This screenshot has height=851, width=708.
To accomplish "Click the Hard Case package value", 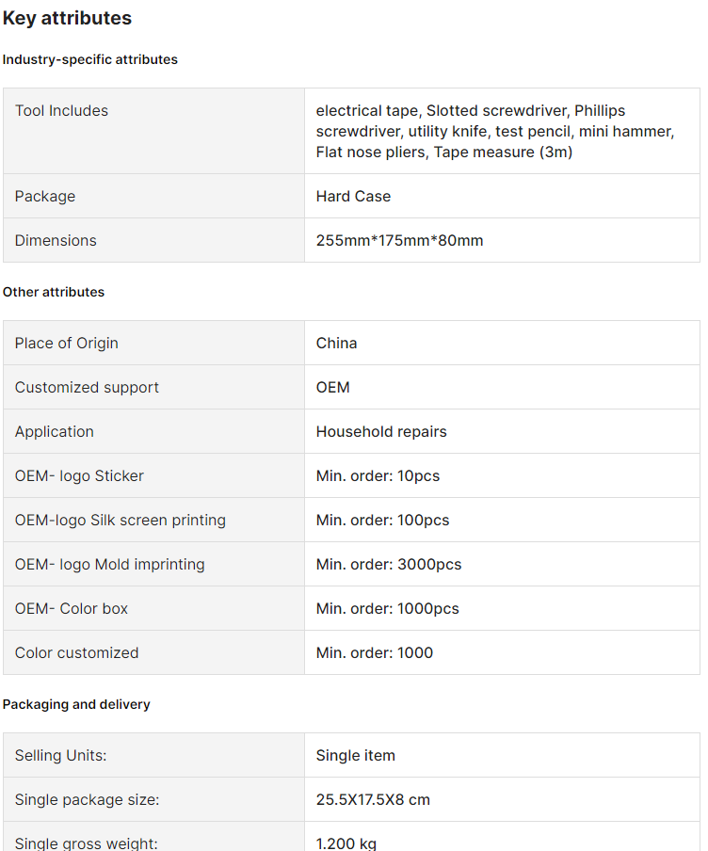I will (x=353, y=197).
